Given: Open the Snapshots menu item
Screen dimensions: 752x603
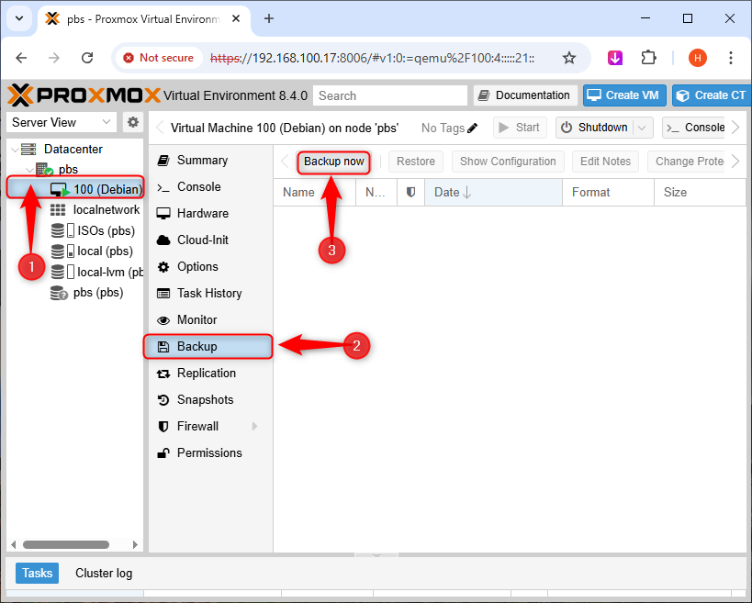Looking at the screenshot, I should coord(210,400).
